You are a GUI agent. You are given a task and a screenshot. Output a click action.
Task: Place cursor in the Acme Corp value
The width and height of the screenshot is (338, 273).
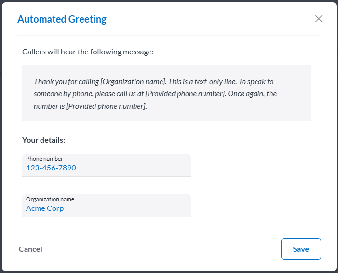(45, 208)
